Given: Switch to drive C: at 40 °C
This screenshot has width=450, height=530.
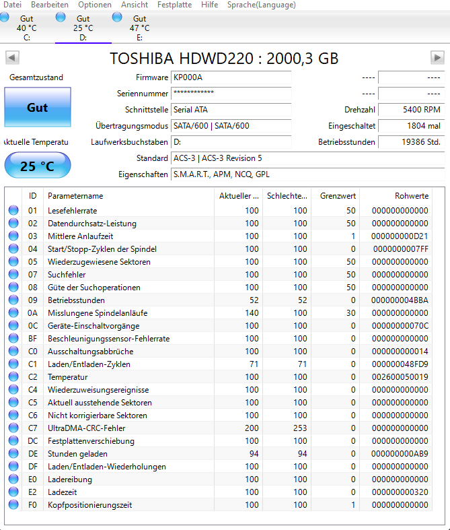Looking at the screenshot, I should click(x=27, y=28).
